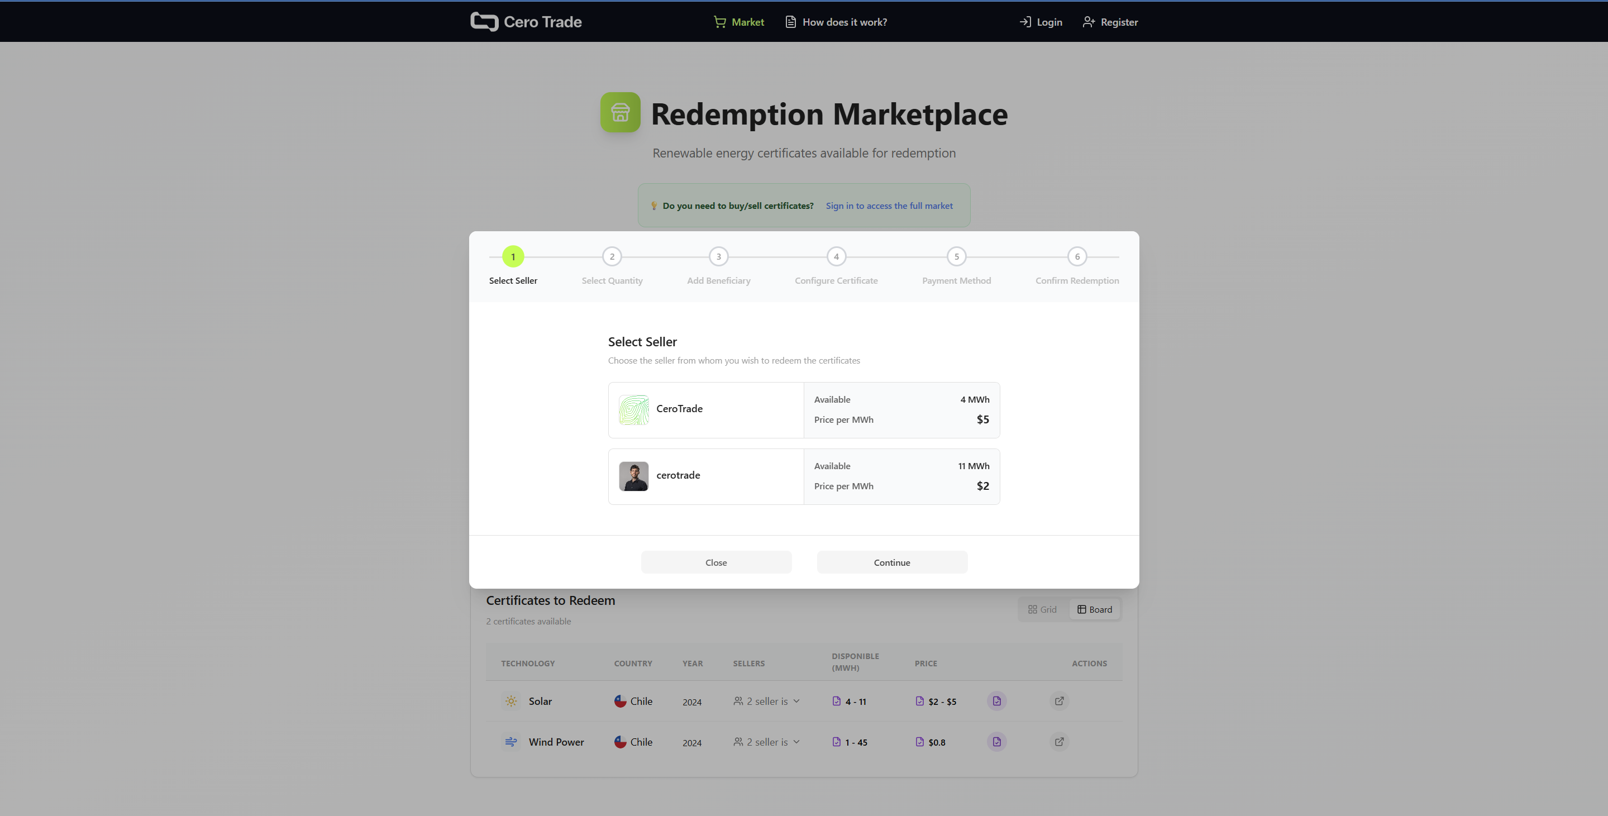1608x816 pixels.
Task: Click the certificate document icon in Solar actions
Action: tap(996, 700)
